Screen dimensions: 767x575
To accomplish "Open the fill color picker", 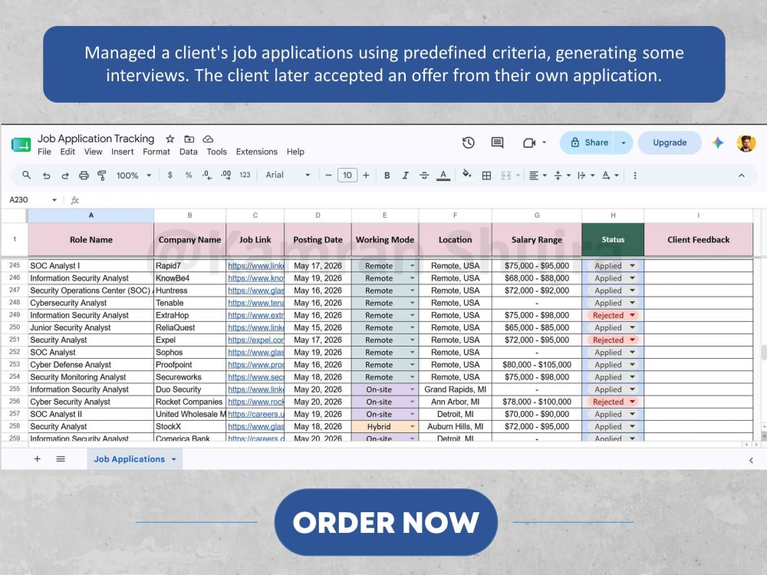I will pyautogui.click(x=466, y=175).
